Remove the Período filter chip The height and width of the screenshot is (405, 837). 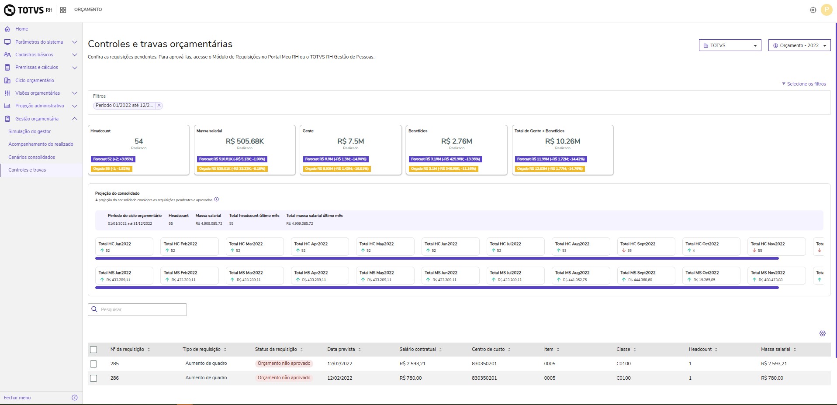click(159, 105)
